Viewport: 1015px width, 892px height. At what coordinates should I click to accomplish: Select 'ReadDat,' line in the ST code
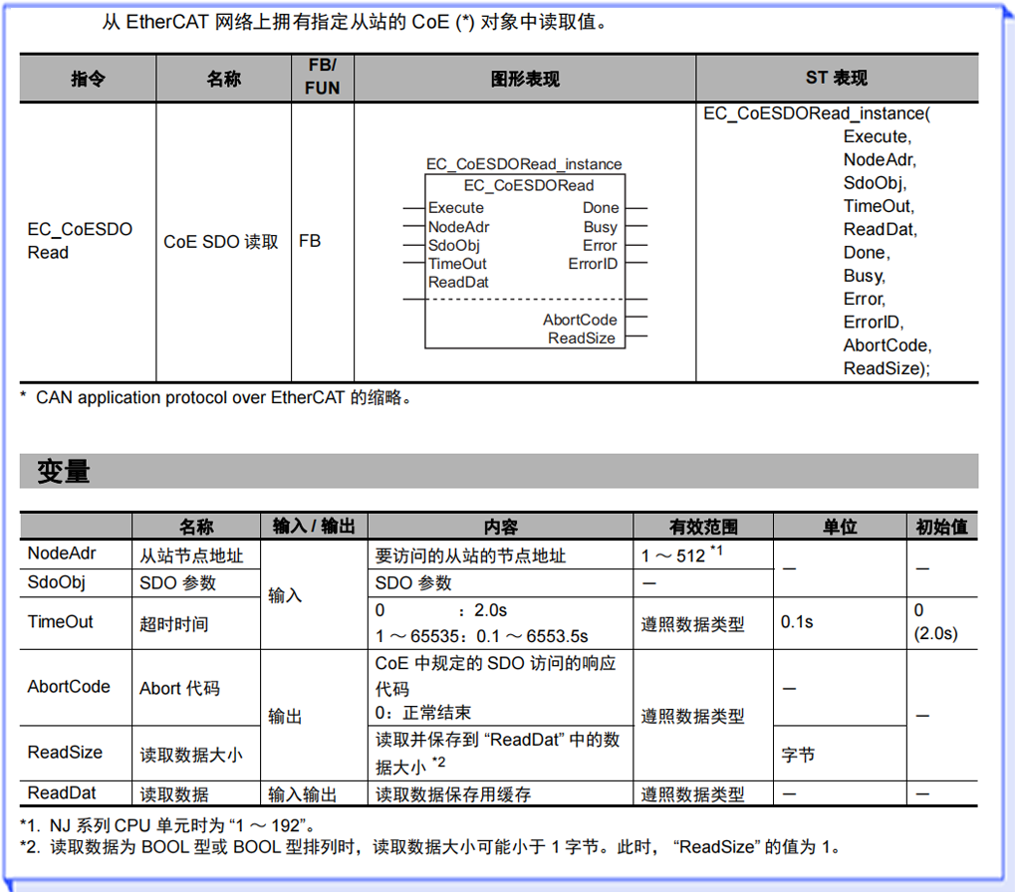pyautogui.click(x=880, y=230)
